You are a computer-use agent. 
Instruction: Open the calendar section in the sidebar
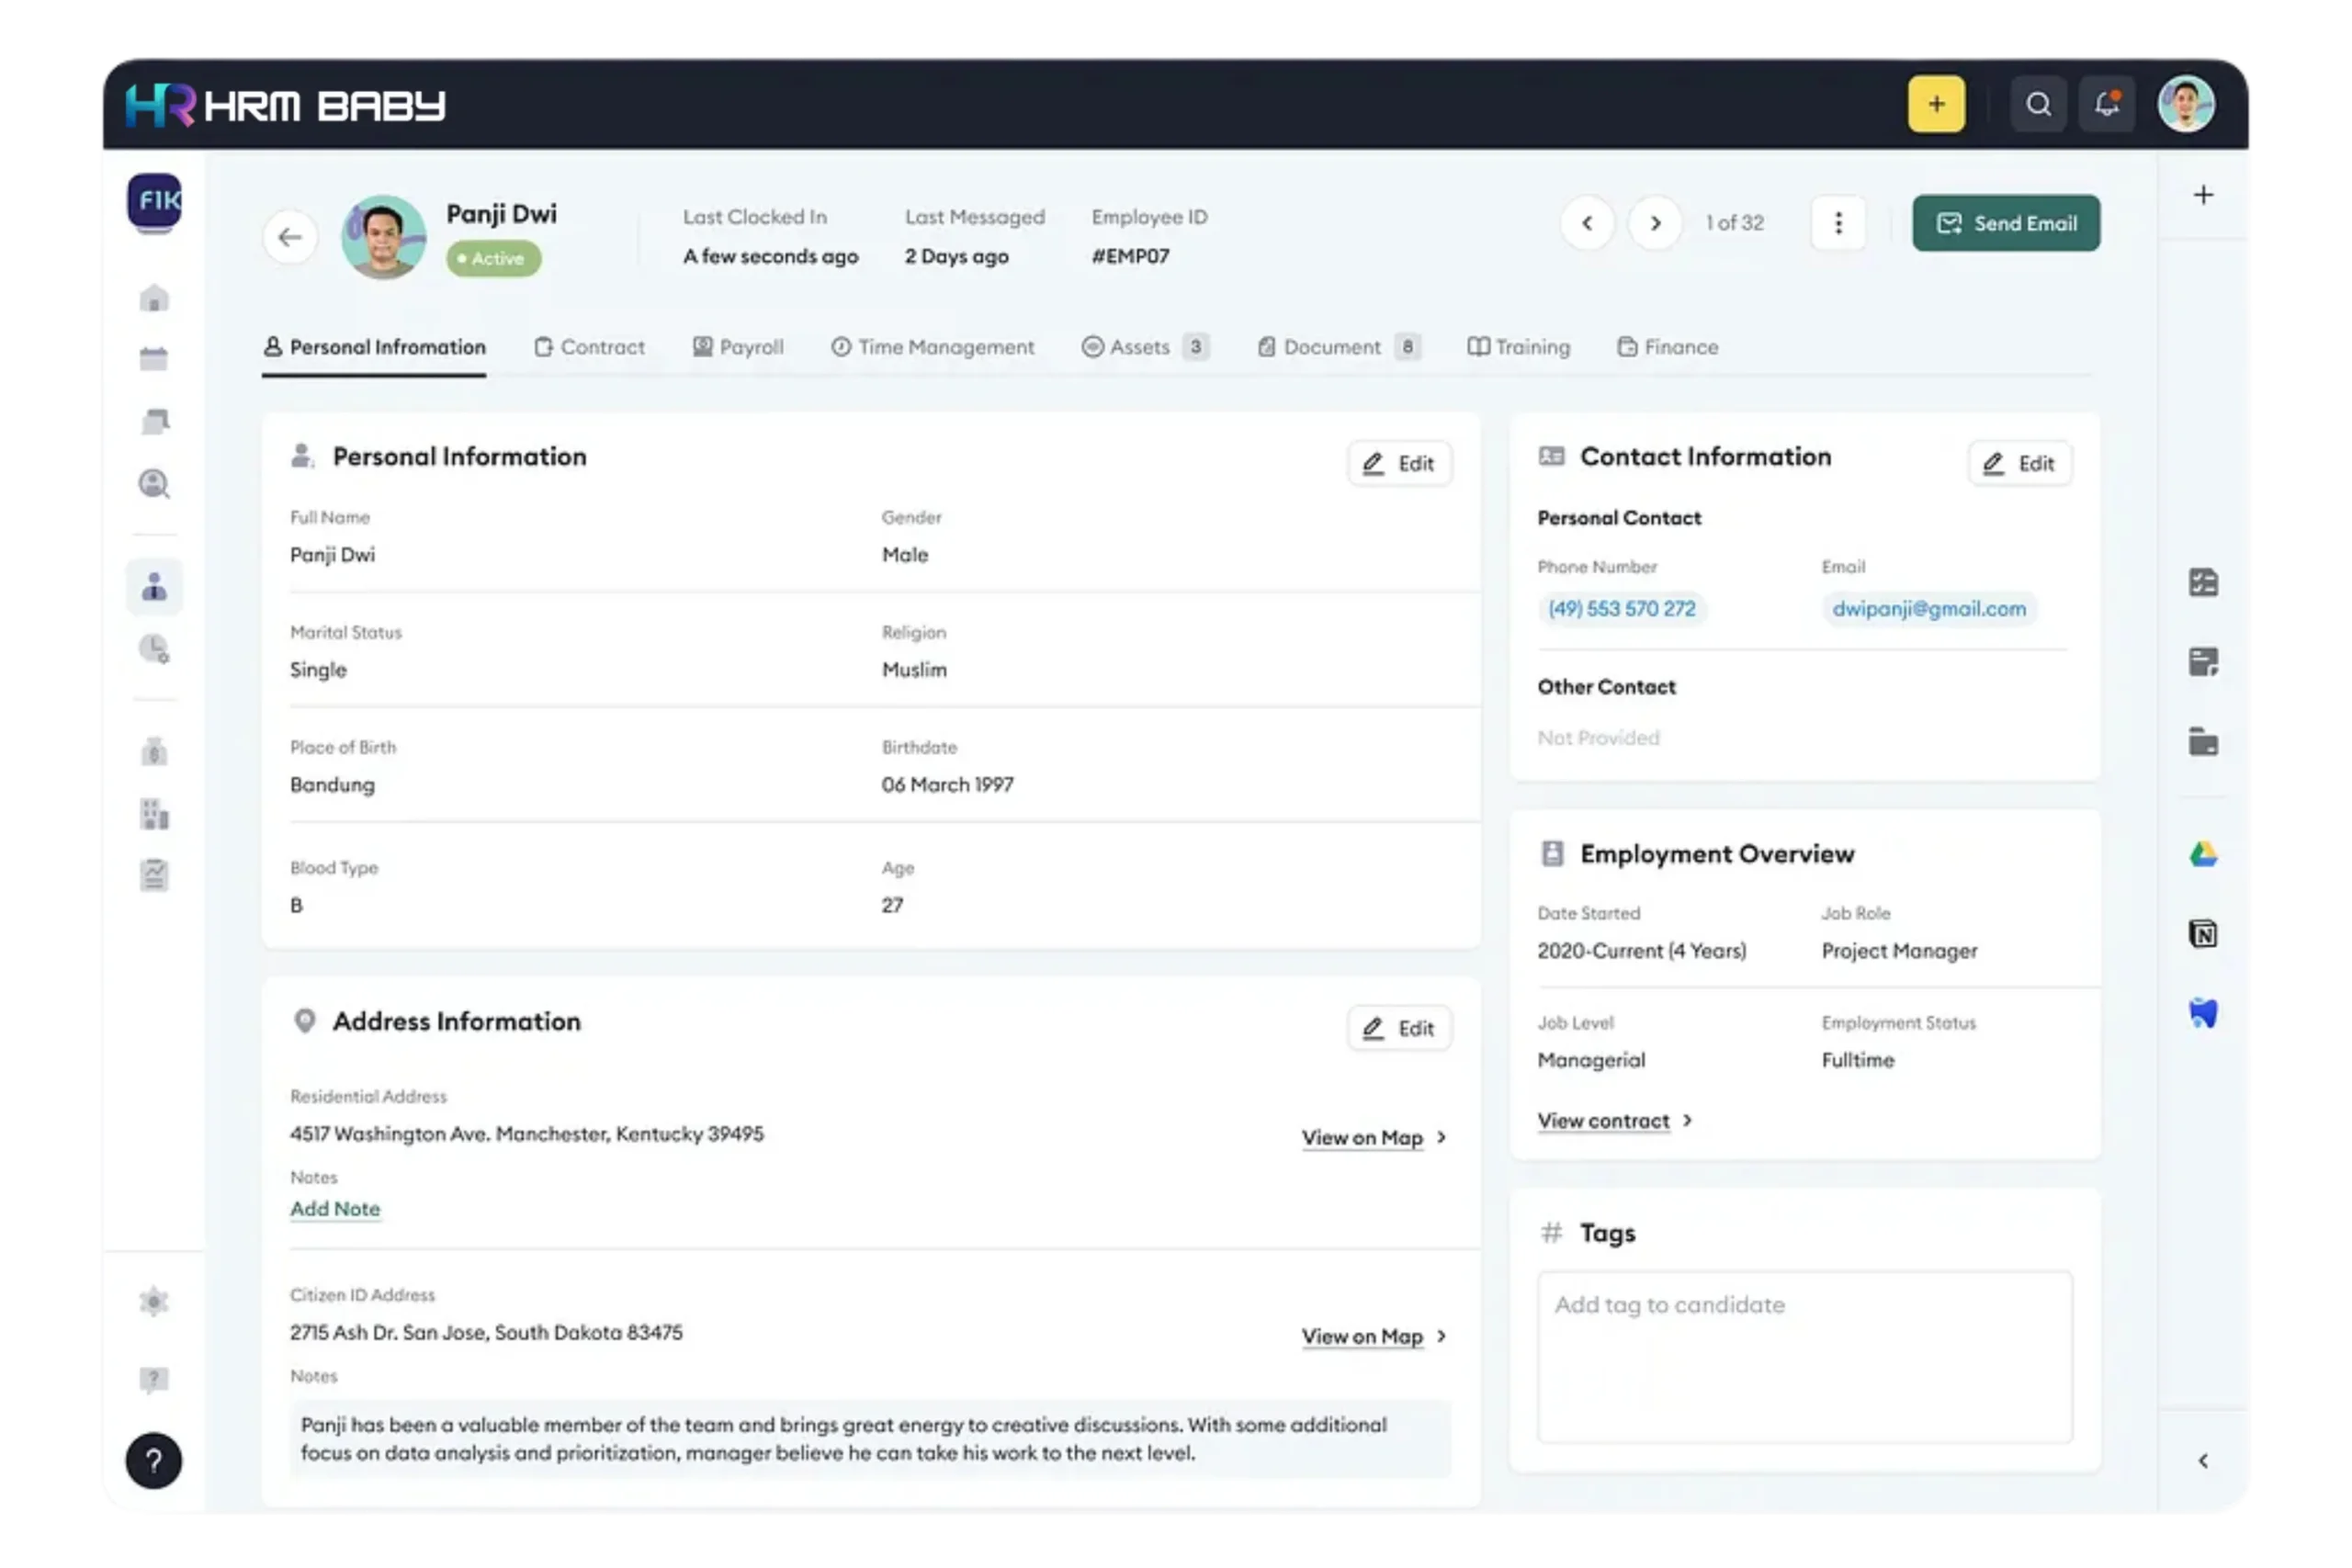pyautogui.click(x=155, y=359)
